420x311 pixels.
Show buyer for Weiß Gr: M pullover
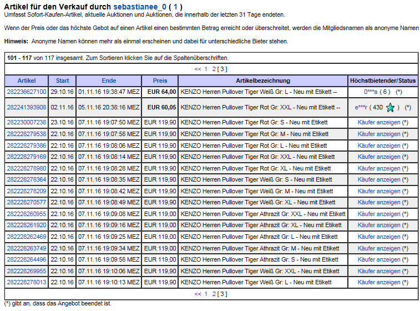(x=379, y=192)
